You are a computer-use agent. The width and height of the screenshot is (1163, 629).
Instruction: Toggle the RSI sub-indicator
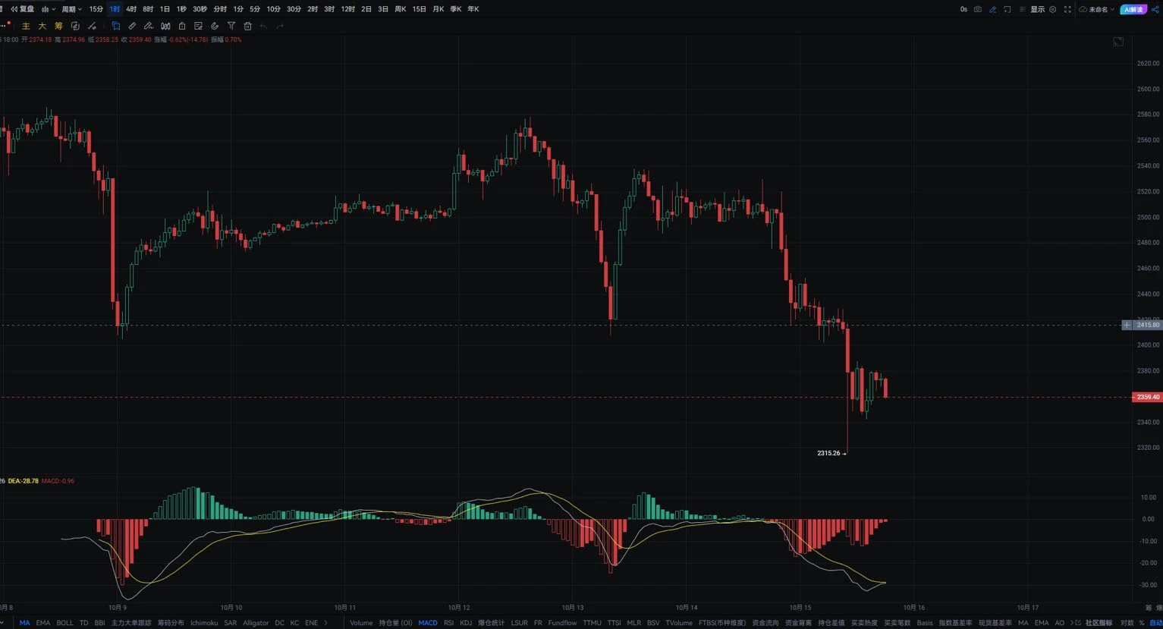click(448, 623)
